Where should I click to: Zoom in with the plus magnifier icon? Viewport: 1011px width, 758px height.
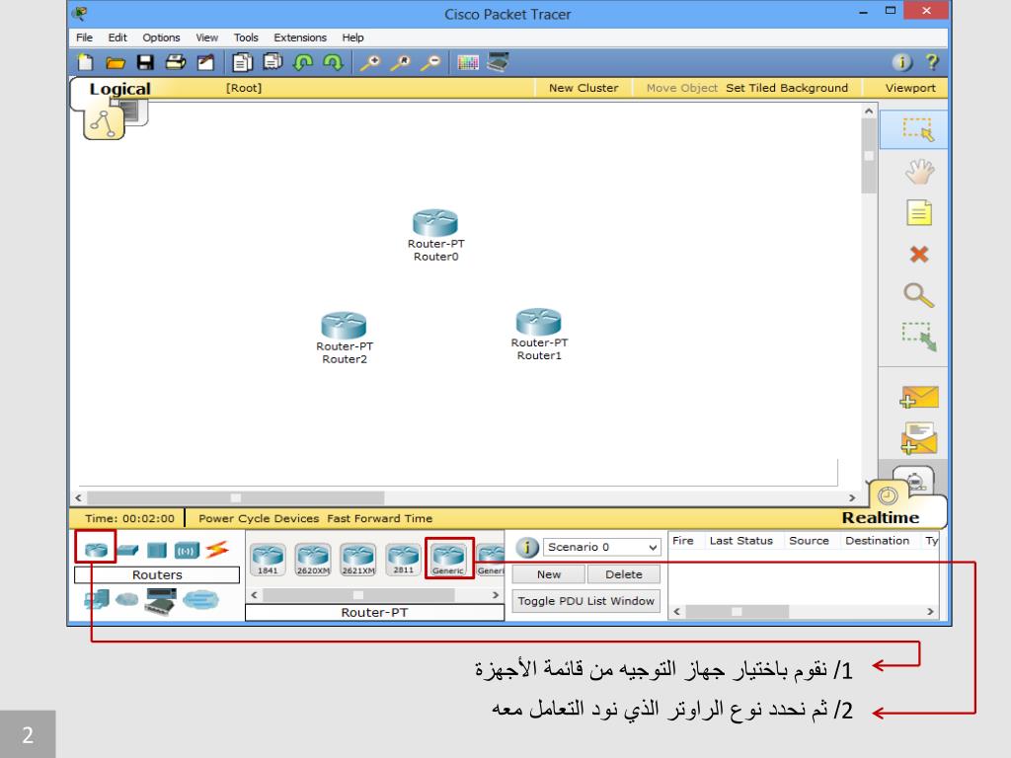(x=370, y=62)
